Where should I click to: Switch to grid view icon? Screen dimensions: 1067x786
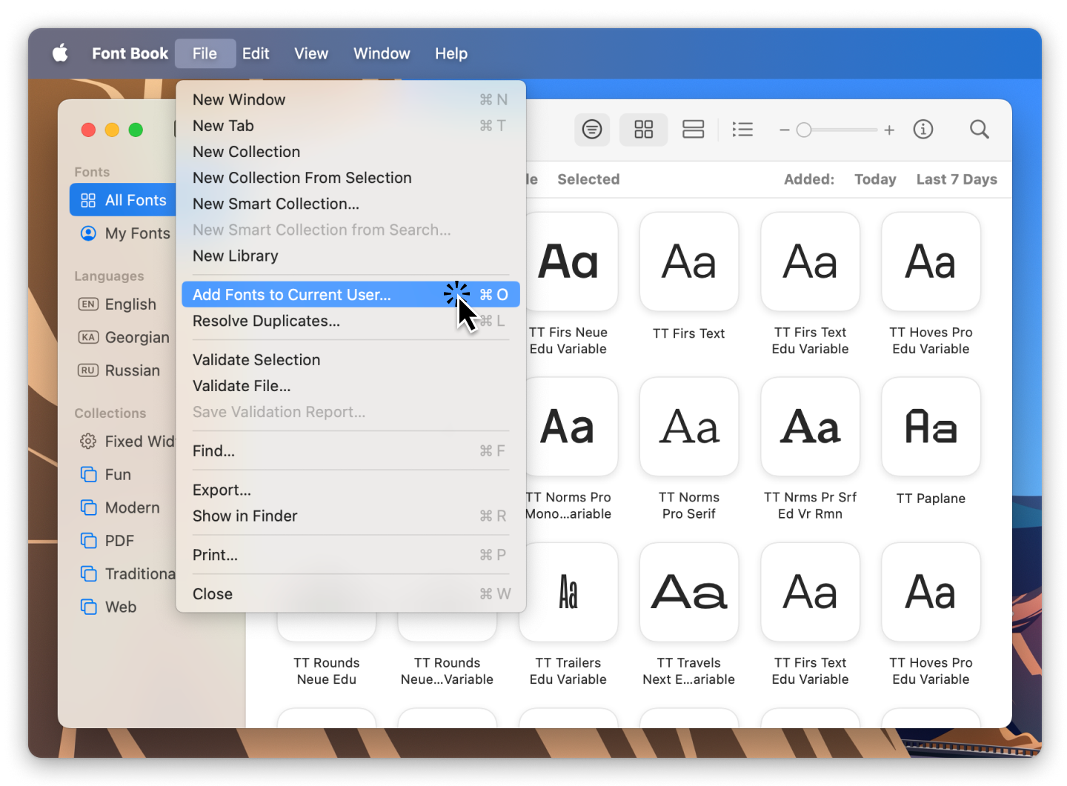point(644,130)
